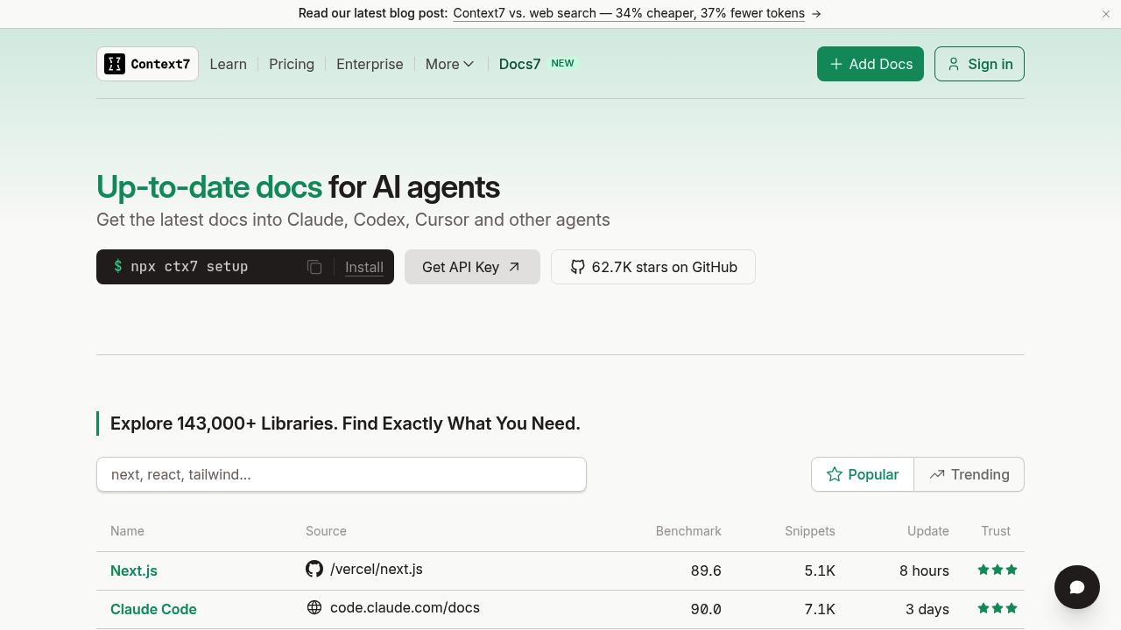Click the three trust stars for Next.js
Viewport: 1121px width, 630px height.
click(x=998, y=570)
